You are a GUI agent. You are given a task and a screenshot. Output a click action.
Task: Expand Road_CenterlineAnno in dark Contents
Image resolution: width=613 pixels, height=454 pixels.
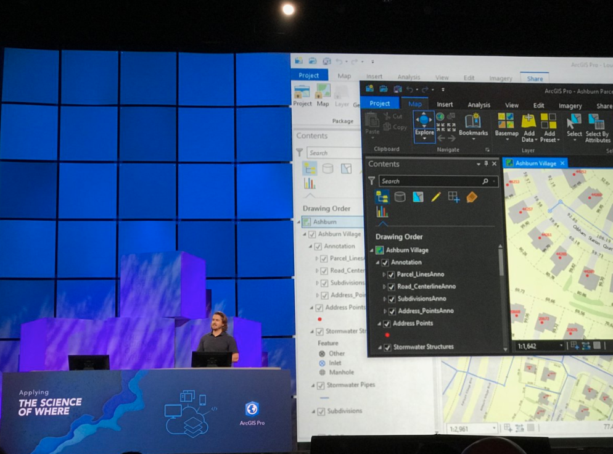coord(384,287)
